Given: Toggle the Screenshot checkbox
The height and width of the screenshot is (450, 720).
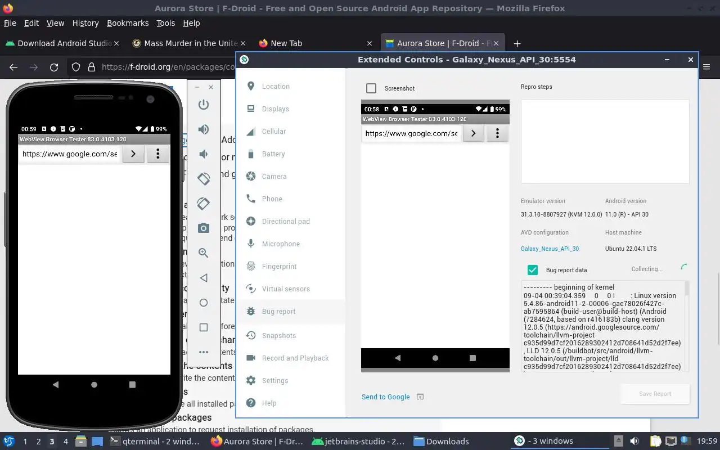Looking at the screenshot, I should 371,88.
